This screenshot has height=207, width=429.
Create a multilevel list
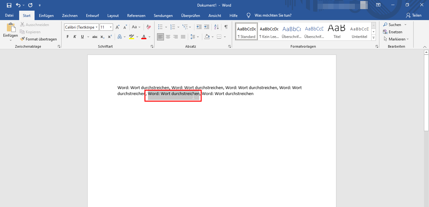click(x=185, y=27)
